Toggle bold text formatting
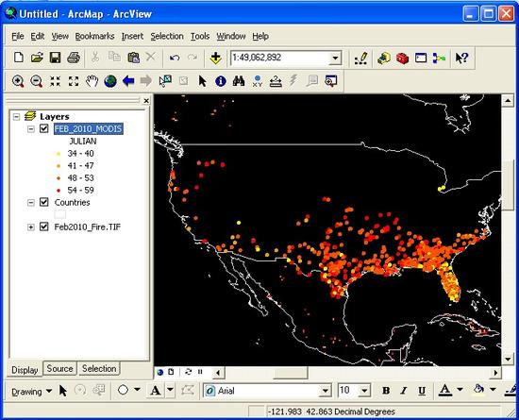Screen dimensions: 519x420 click(x=386, y=391)
